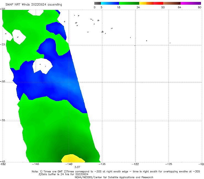
Task: Click the red segment of the color bar
Action: (x=158, y=3)
